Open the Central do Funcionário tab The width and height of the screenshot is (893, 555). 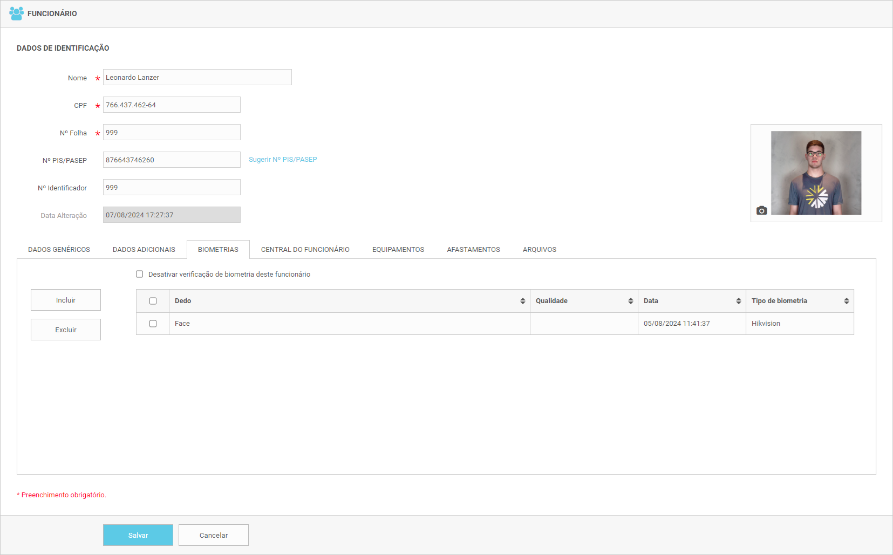[305, 250]
